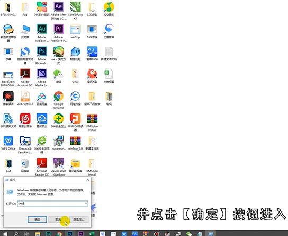
Task: Select the CorelDRAW X7 desktop icon
Action: tap(75, 11)
